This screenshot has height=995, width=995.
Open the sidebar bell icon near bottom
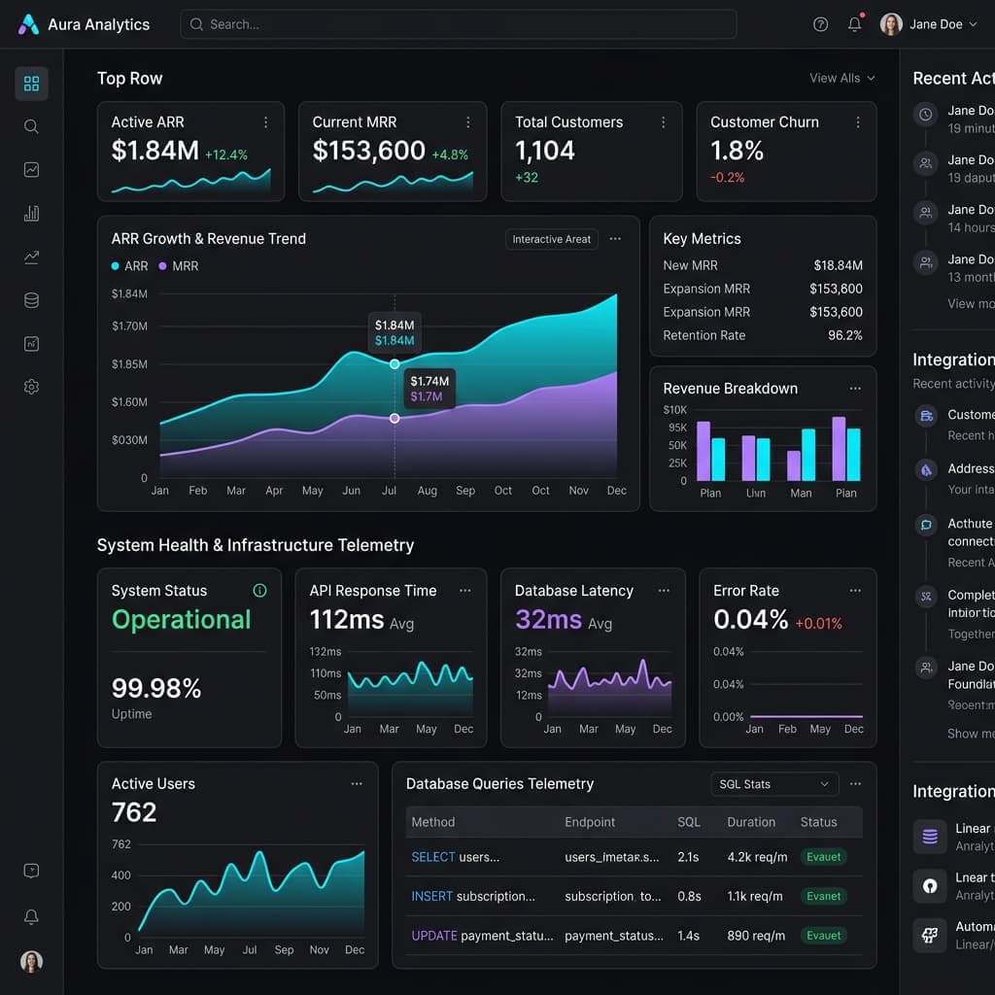pos(31,916)
